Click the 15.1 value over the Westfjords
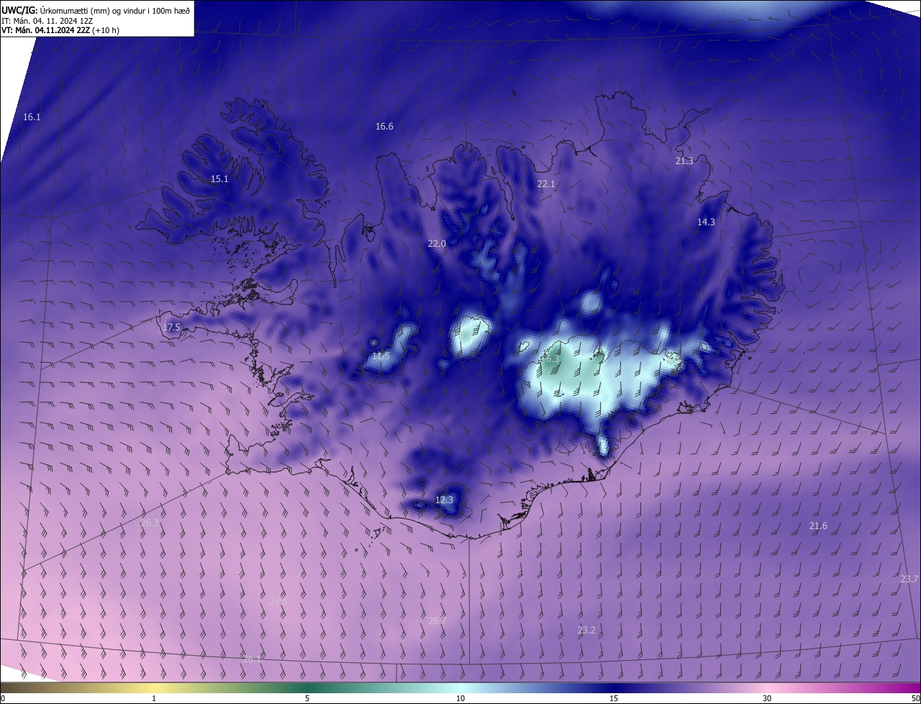The height and width of the screenshot is (704, 921). (x=219, y=179)
